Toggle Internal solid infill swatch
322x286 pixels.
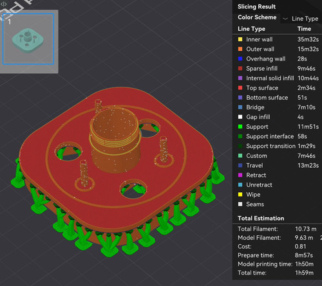coord(240,78)
